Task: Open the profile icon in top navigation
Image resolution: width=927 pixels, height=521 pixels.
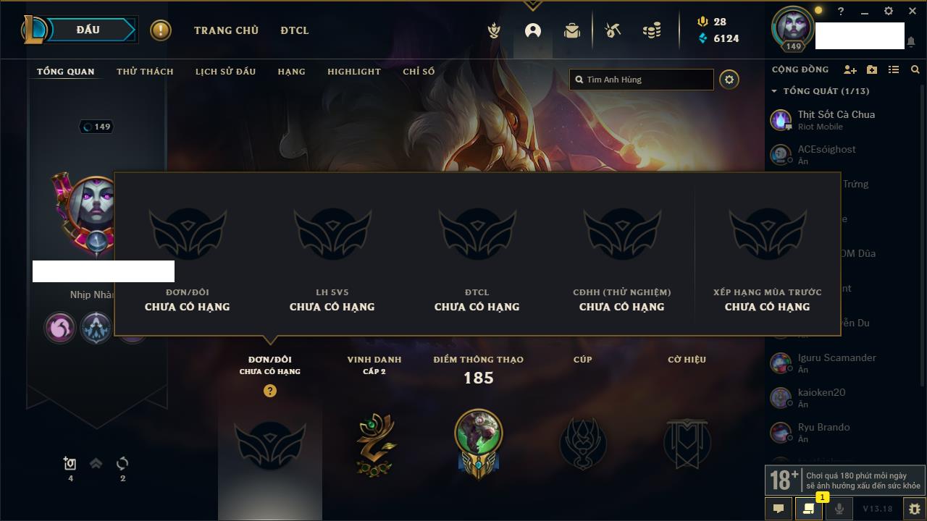Action: [533, 31]
